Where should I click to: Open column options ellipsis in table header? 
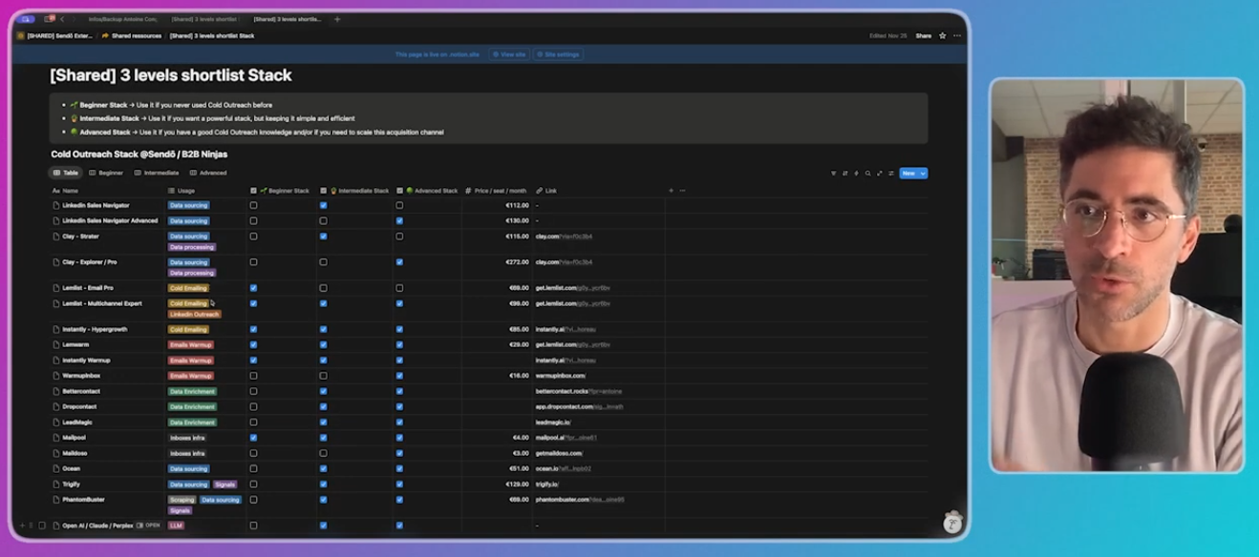click(x=682, y=191)
